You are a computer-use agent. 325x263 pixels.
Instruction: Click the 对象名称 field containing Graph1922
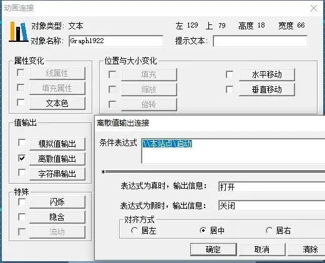click(x=116, y=41)
